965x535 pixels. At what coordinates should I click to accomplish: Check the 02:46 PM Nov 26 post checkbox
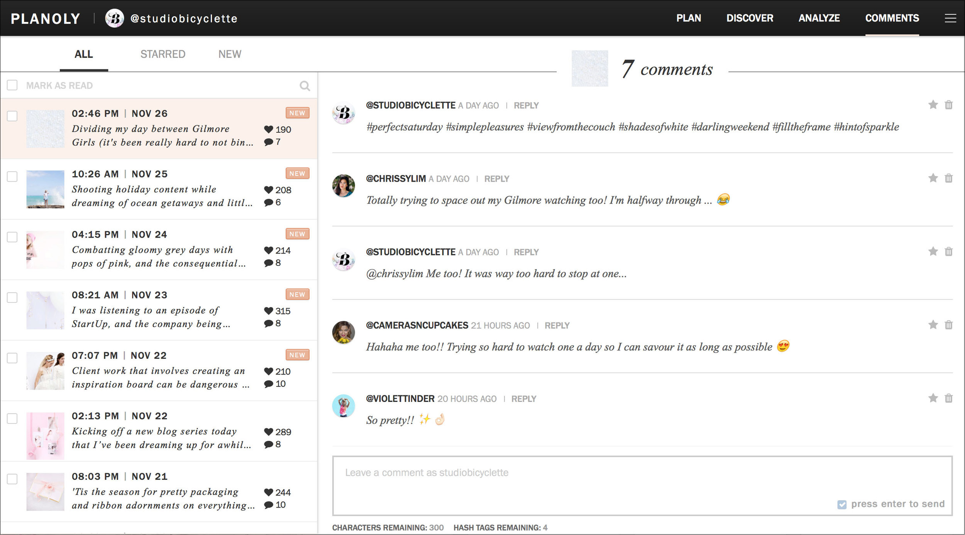coord(12,116)
